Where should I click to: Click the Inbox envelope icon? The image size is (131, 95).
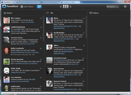(x=91, y=13)
